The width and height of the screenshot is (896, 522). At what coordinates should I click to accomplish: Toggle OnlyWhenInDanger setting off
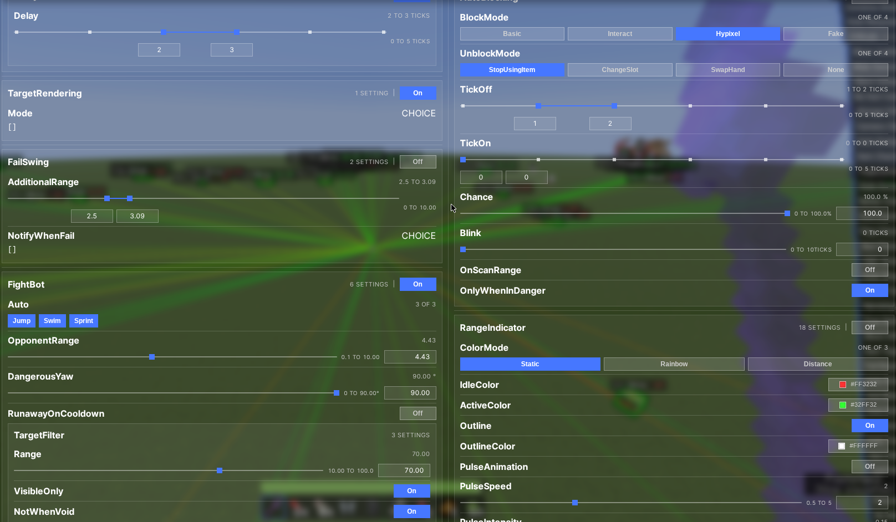(869, 290)
